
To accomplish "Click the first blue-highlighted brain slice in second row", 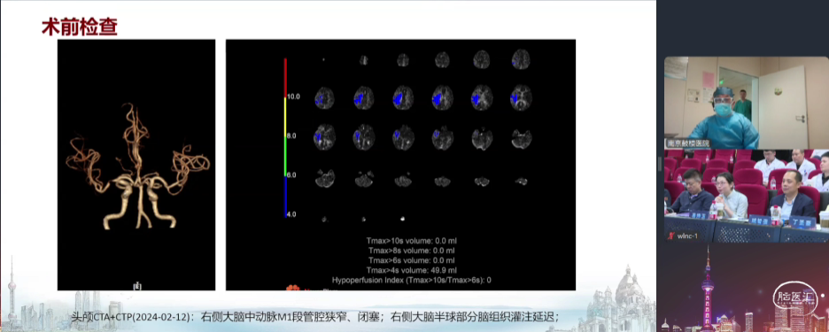I will coord(324,98).
